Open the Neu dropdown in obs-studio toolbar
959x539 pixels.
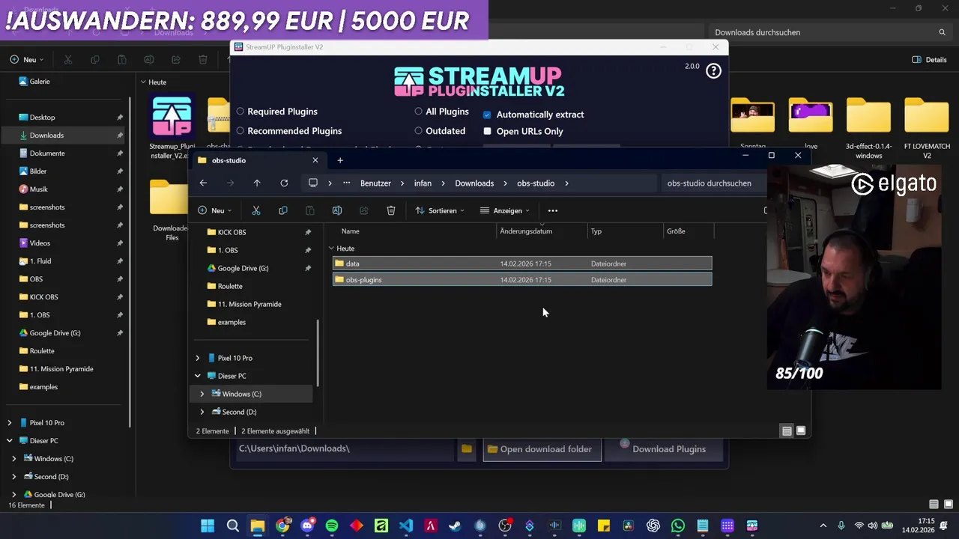point(215,210)
